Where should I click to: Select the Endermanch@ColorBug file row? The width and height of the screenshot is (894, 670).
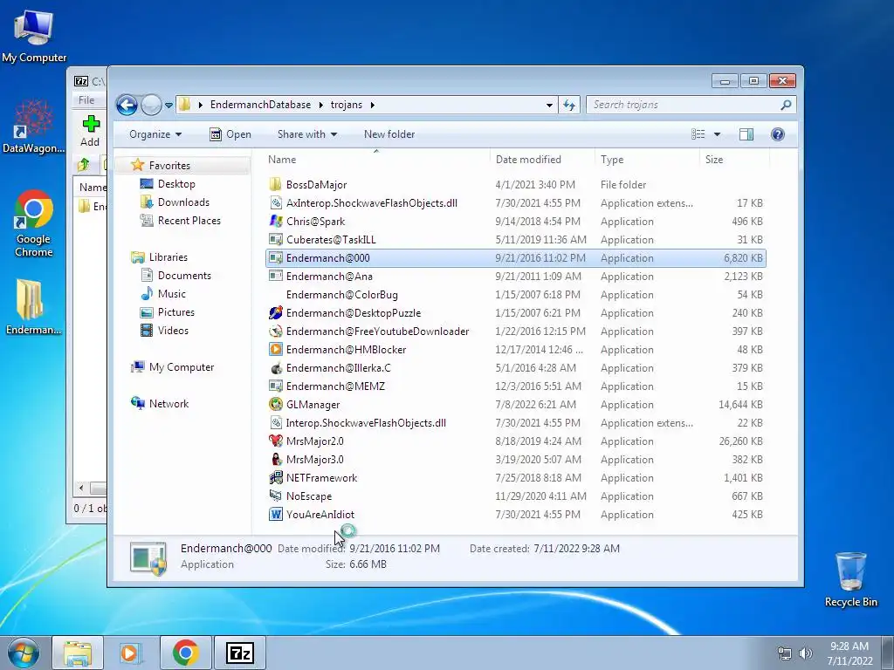[515, 295]
